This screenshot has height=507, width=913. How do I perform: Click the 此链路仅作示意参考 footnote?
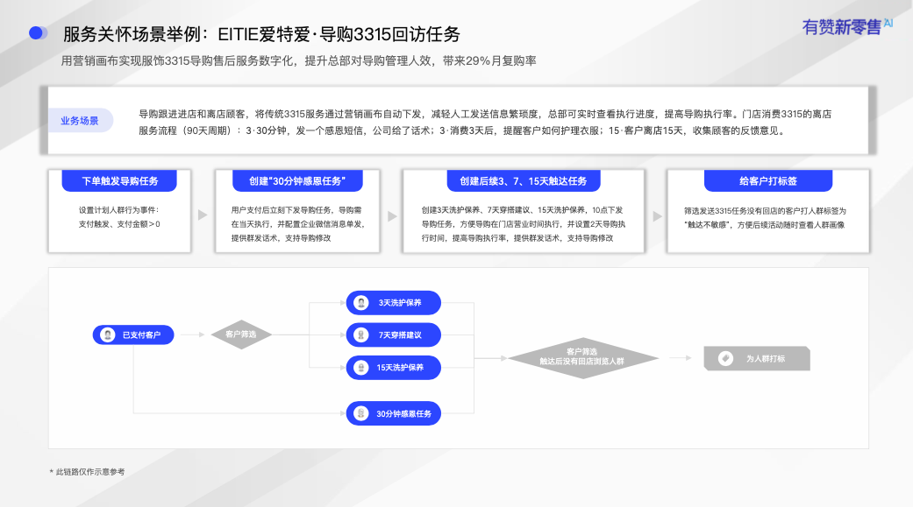88,471
